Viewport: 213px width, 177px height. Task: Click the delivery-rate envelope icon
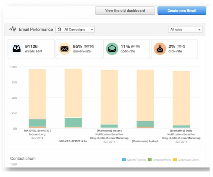pyautogui.click(x=64, y=49)
